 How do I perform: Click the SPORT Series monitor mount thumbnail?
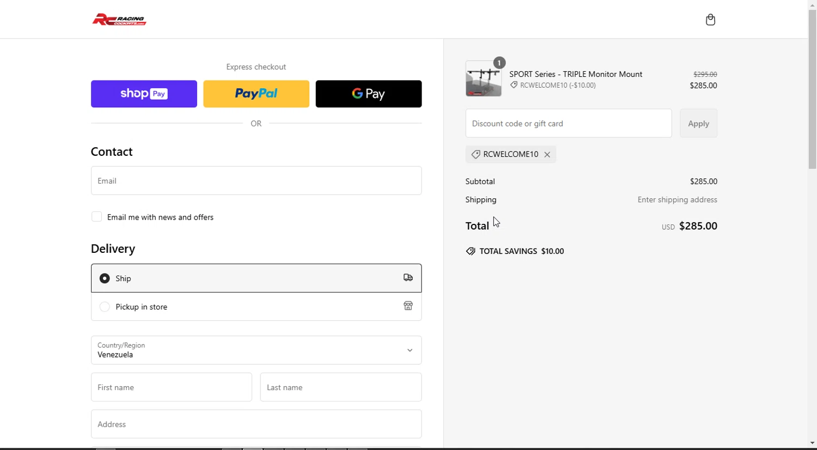484,80
